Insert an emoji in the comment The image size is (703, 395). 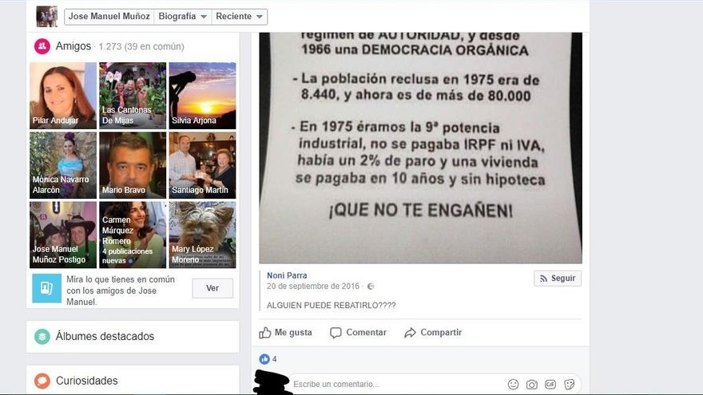click(514, 385)
